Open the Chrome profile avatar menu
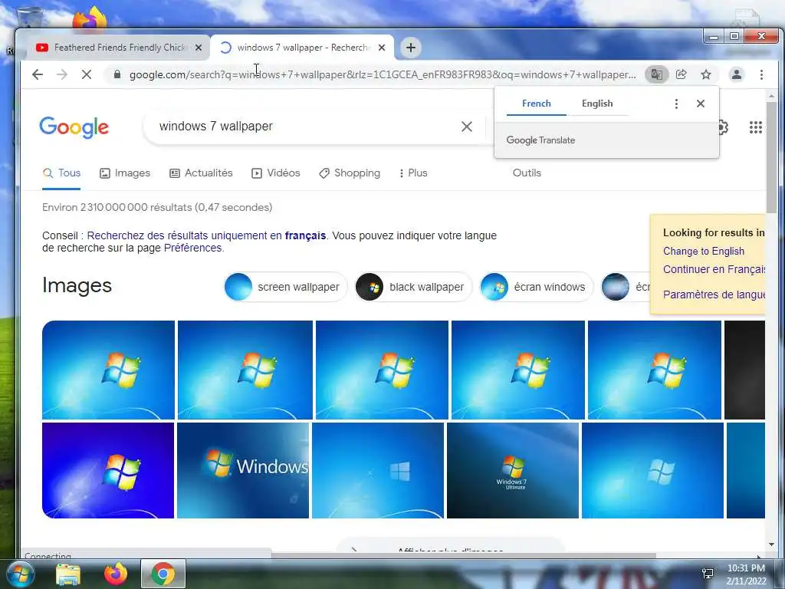The height and width of the screenshot is (589, 785). [737, 74]
